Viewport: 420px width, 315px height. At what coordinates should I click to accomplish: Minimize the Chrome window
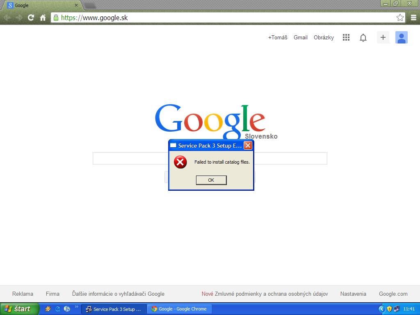click(x=386, y=3)
